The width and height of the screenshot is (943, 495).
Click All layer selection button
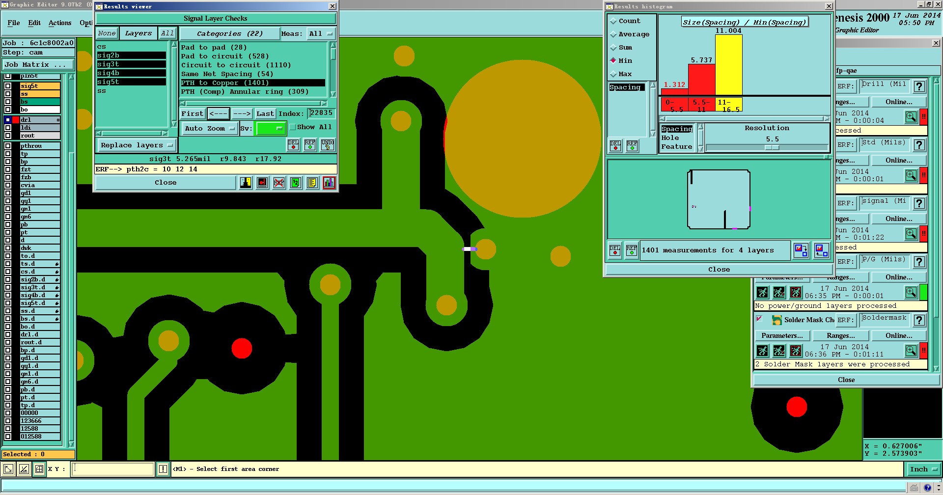tap(167, 33)
